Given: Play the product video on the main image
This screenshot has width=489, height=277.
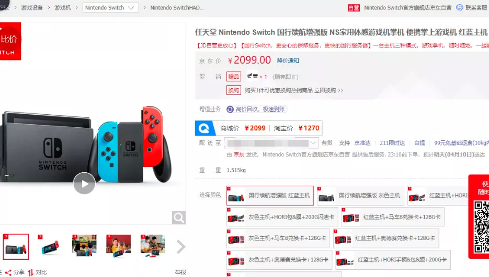Looking at the screenshot, I should point(84,183).
